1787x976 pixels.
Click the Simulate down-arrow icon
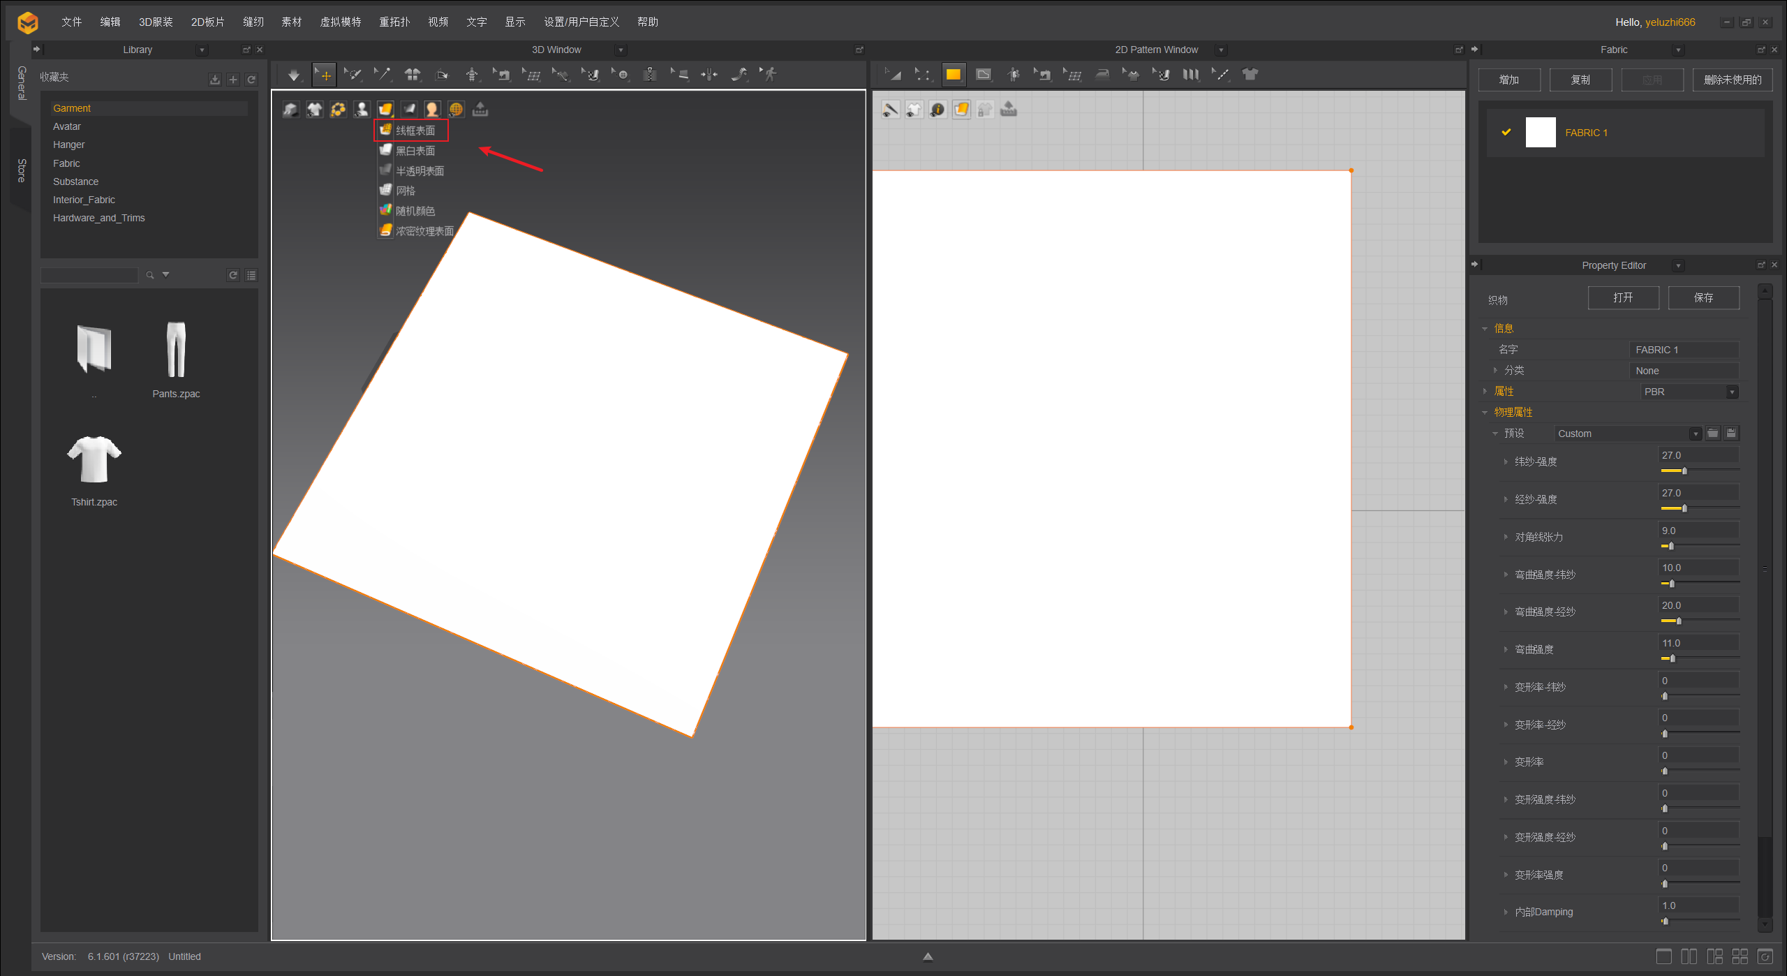(x=294, y=75)
